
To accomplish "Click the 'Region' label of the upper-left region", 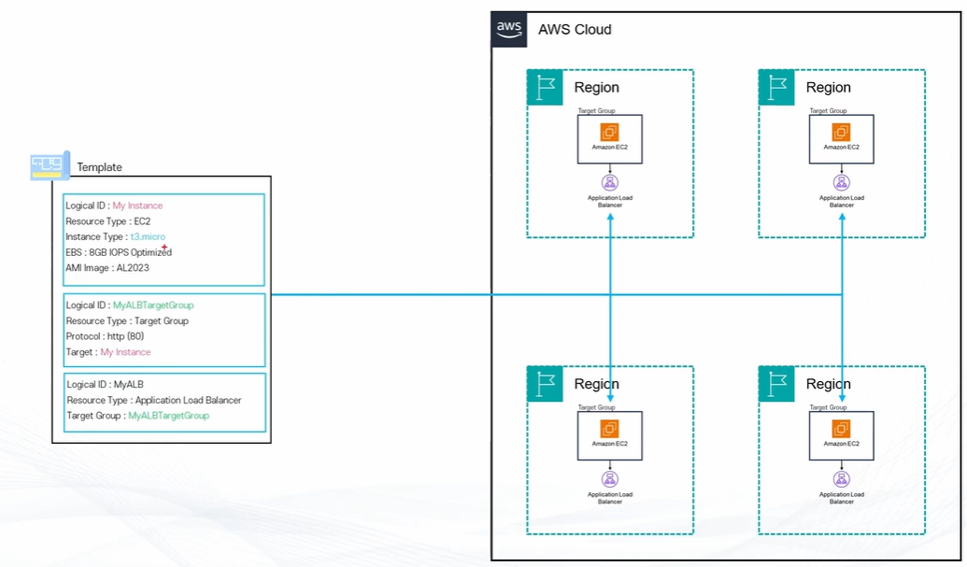I will [x=596, y=88].
